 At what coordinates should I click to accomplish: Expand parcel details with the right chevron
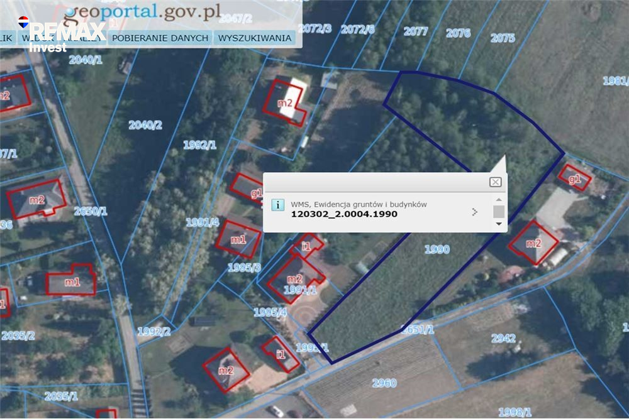[475, 212]
